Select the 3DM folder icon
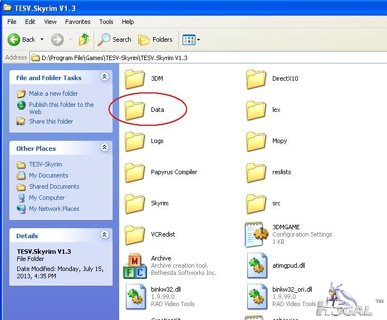 click(x=135, y=79)
